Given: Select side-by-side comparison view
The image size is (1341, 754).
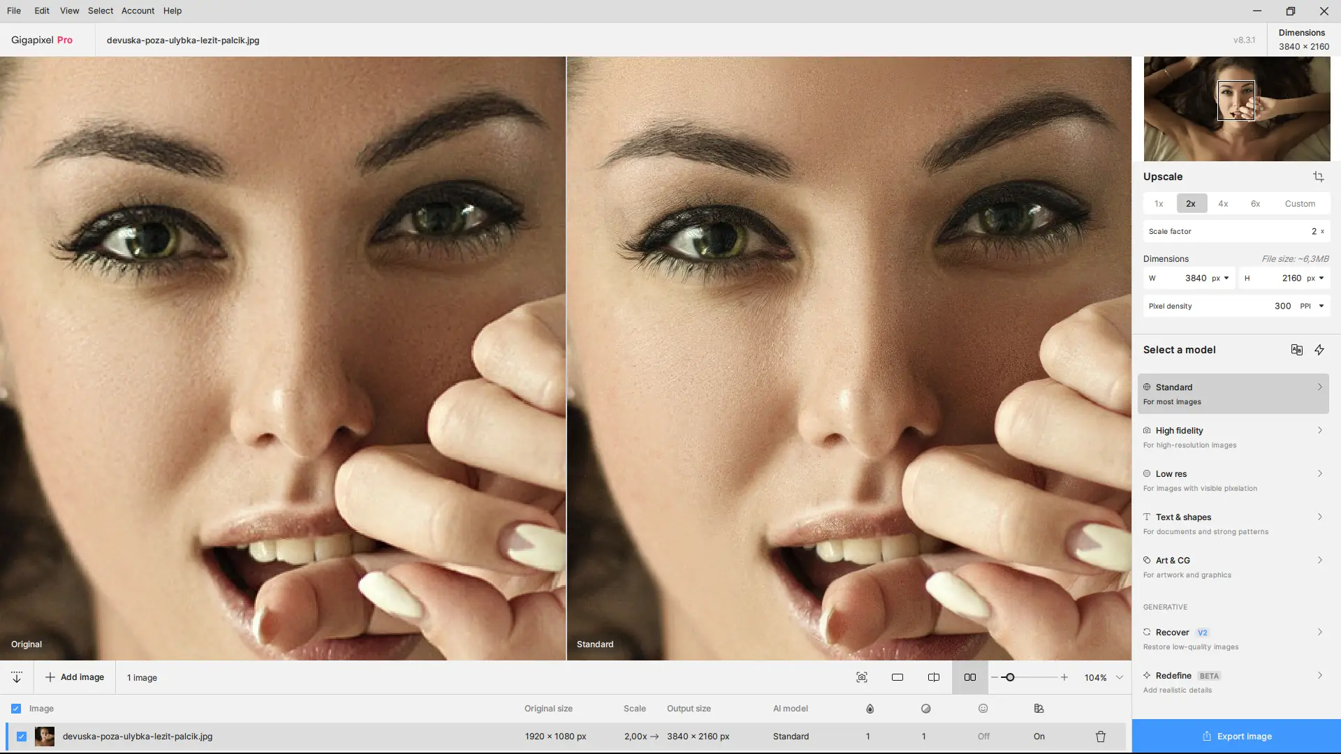Looking at the screenshot, I should point(969,677).
